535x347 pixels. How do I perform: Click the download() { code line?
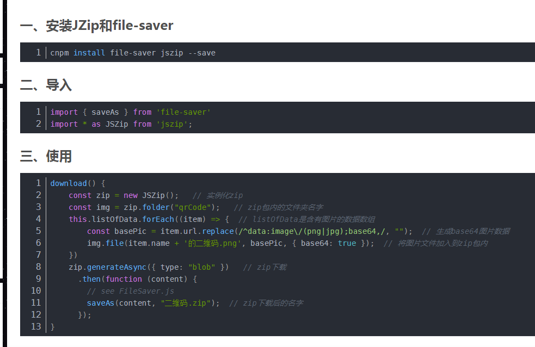coord(78,183)
